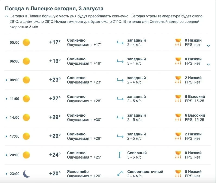Click the north-east wind arrow at 23:00
This screenshot has width=216, height=183.
120,173
